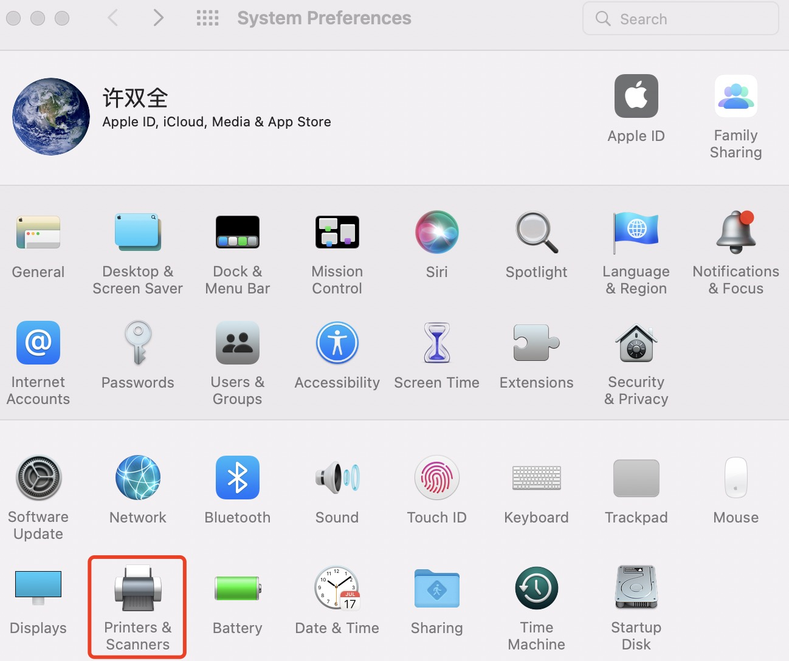Viewport: 789px width, 661px height.
Task: Click the user name 许双全
Action: (x=135, y=97)
